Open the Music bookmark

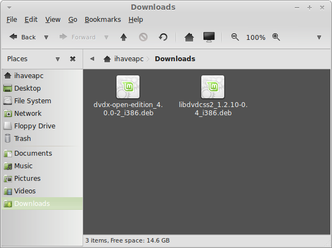point(42,166)
